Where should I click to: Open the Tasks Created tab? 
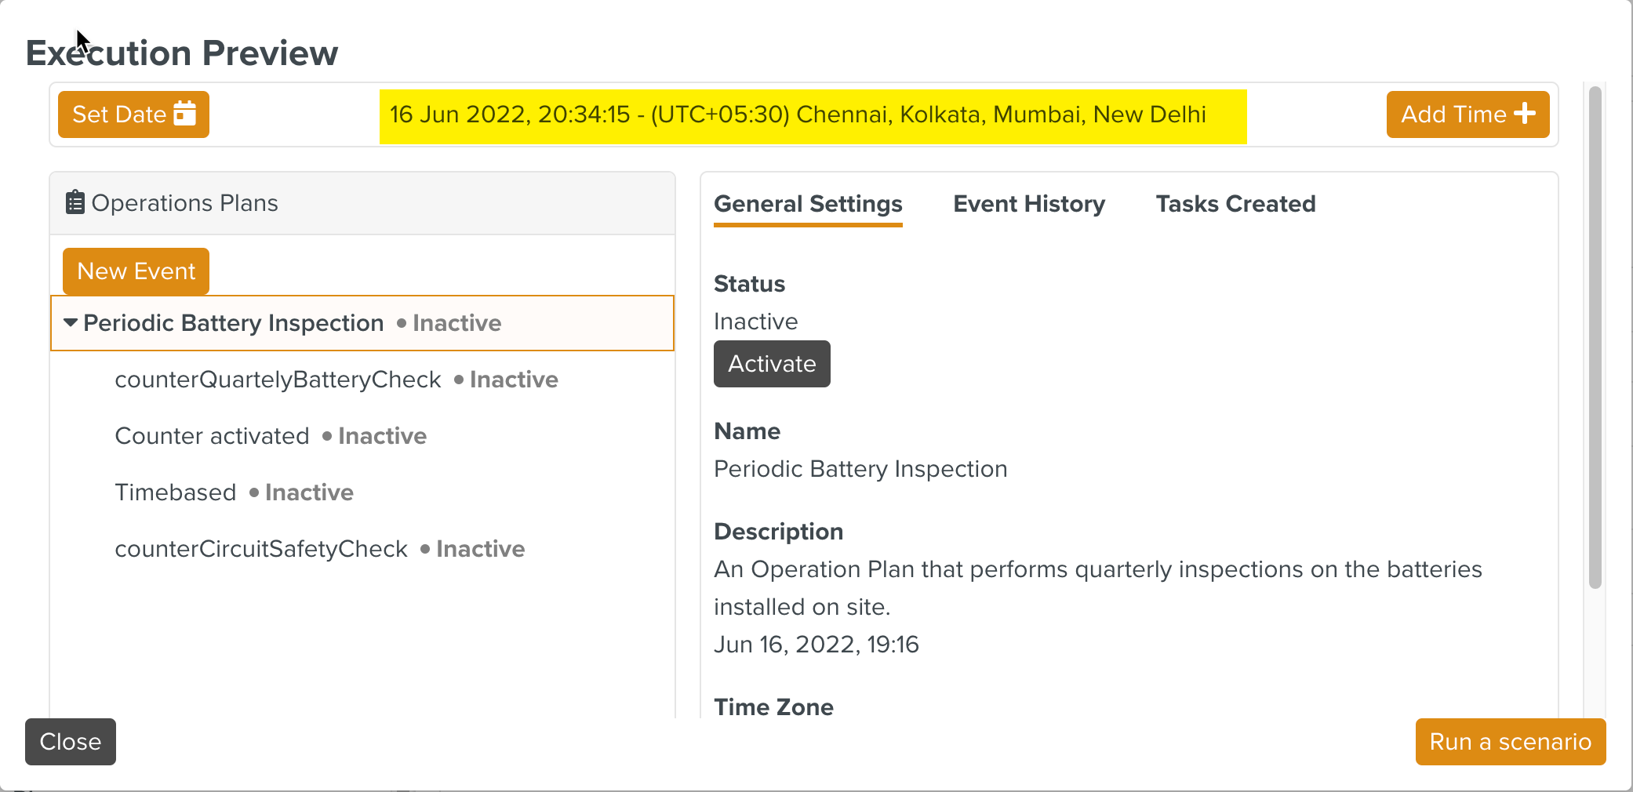coord(1235,204)
